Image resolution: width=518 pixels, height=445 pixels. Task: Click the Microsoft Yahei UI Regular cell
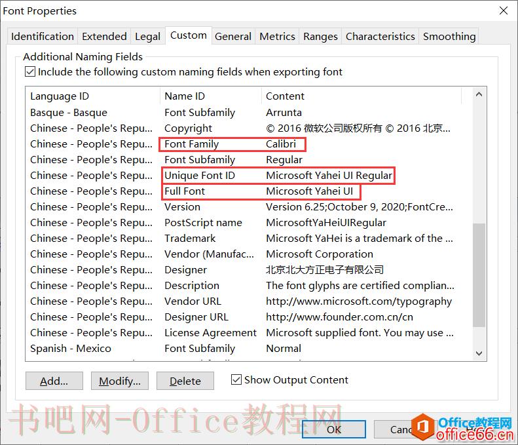(x=329, y=176)
